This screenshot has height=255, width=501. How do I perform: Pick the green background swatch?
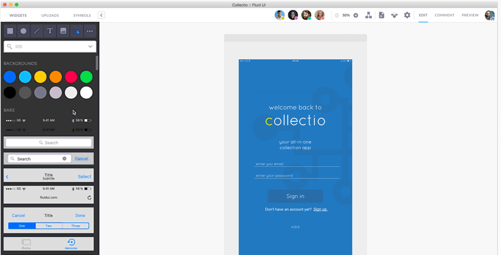click(x=86, y=77)
